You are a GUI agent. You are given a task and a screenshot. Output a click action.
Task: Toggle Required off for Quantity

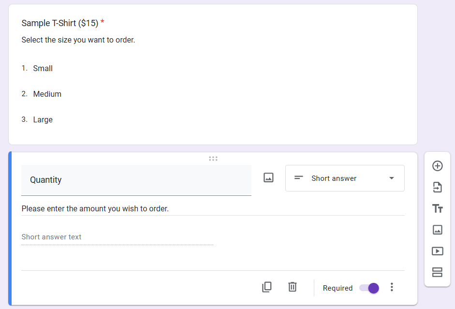(x=368, y=288)
